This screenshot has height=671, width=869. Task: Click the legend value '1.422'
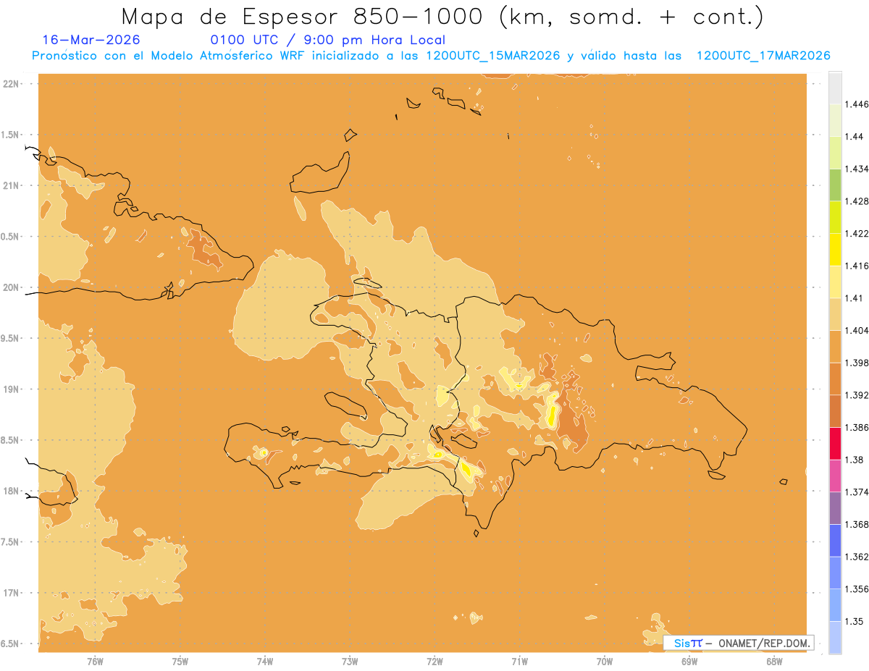[x=857, y=233]
